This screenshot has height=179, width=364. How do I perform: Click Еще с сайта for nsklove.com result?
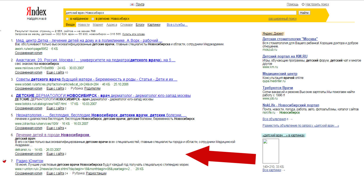tap(55, 72)
